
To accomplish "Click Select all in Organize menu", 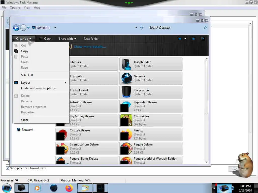I will pos(41,75).
